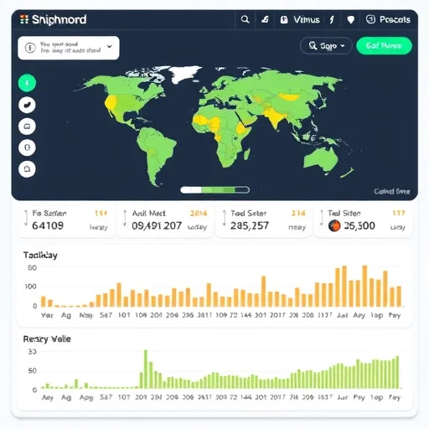Click the sort arrows on the Tod Seter card

(224, 218)
